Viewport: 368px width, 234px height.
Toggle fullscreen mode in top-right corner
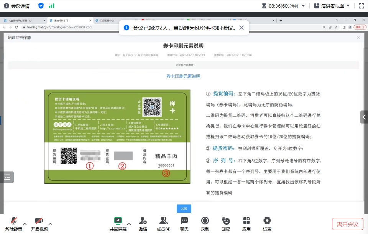[361, 6]
